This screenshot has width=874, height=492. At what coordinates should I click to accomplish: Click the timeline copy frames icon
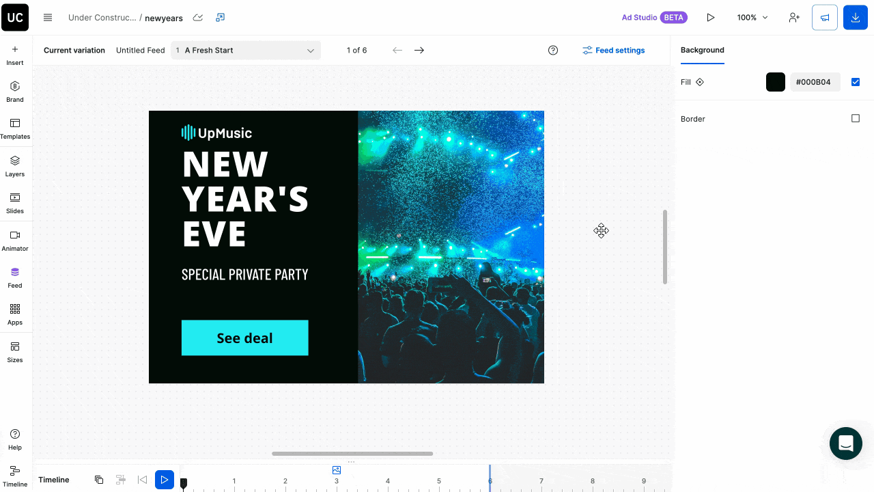pos(99,480)
